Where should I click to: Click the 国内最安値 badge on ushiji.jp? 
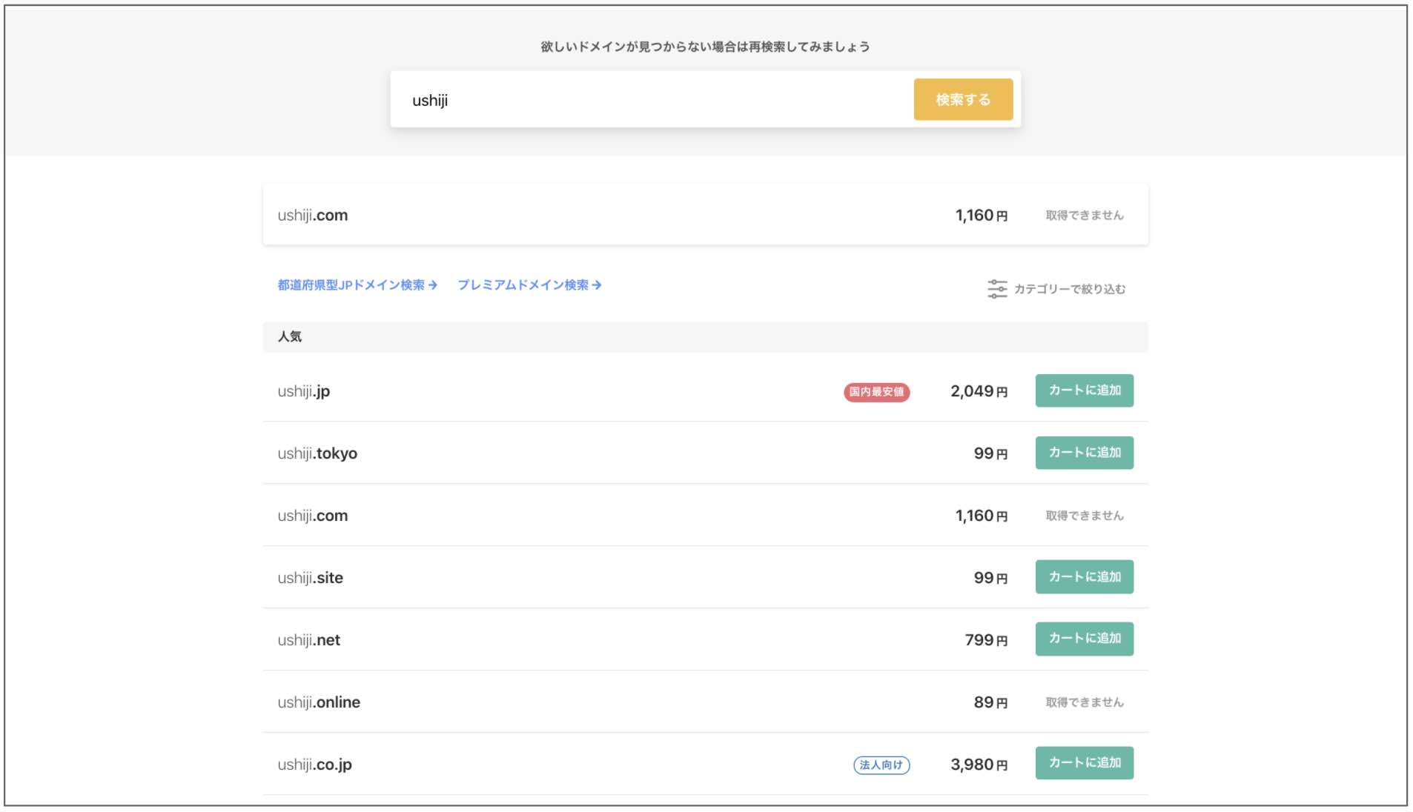point(876,392)
